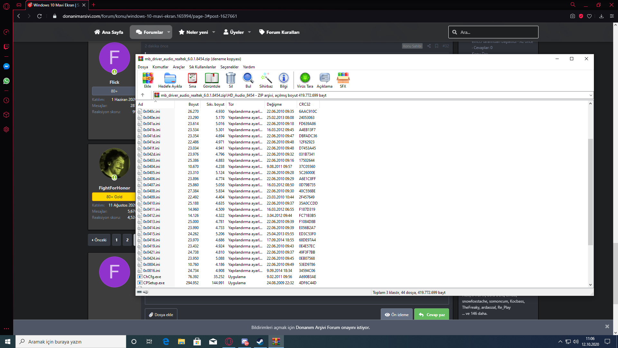Go to forum page 2

coord(127,240)
